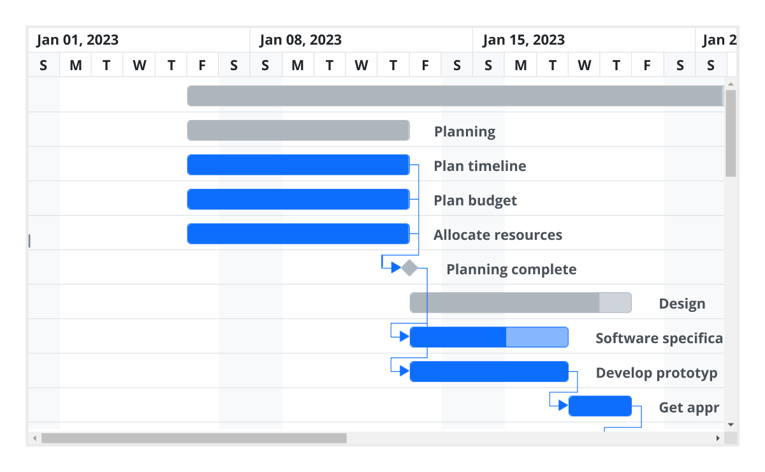765x472 pixels.
Task: Click the Planning complete milestone diamond
Action: pos(409,268)
